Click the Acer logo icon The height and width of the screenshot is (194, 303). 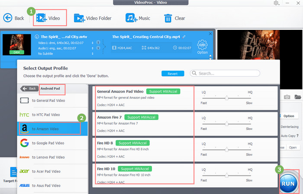point(24,171)
